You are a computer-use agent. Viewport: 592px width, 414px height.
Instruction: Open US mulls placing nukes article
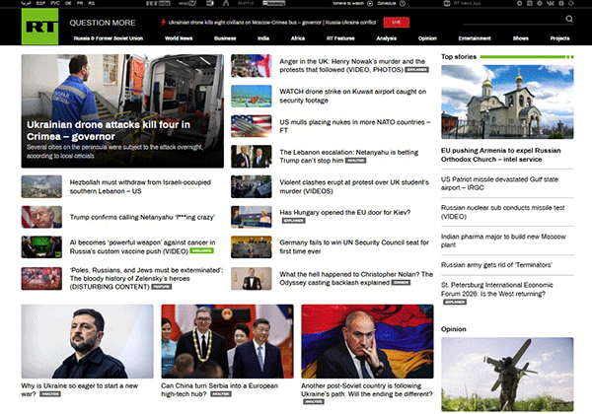355,126
